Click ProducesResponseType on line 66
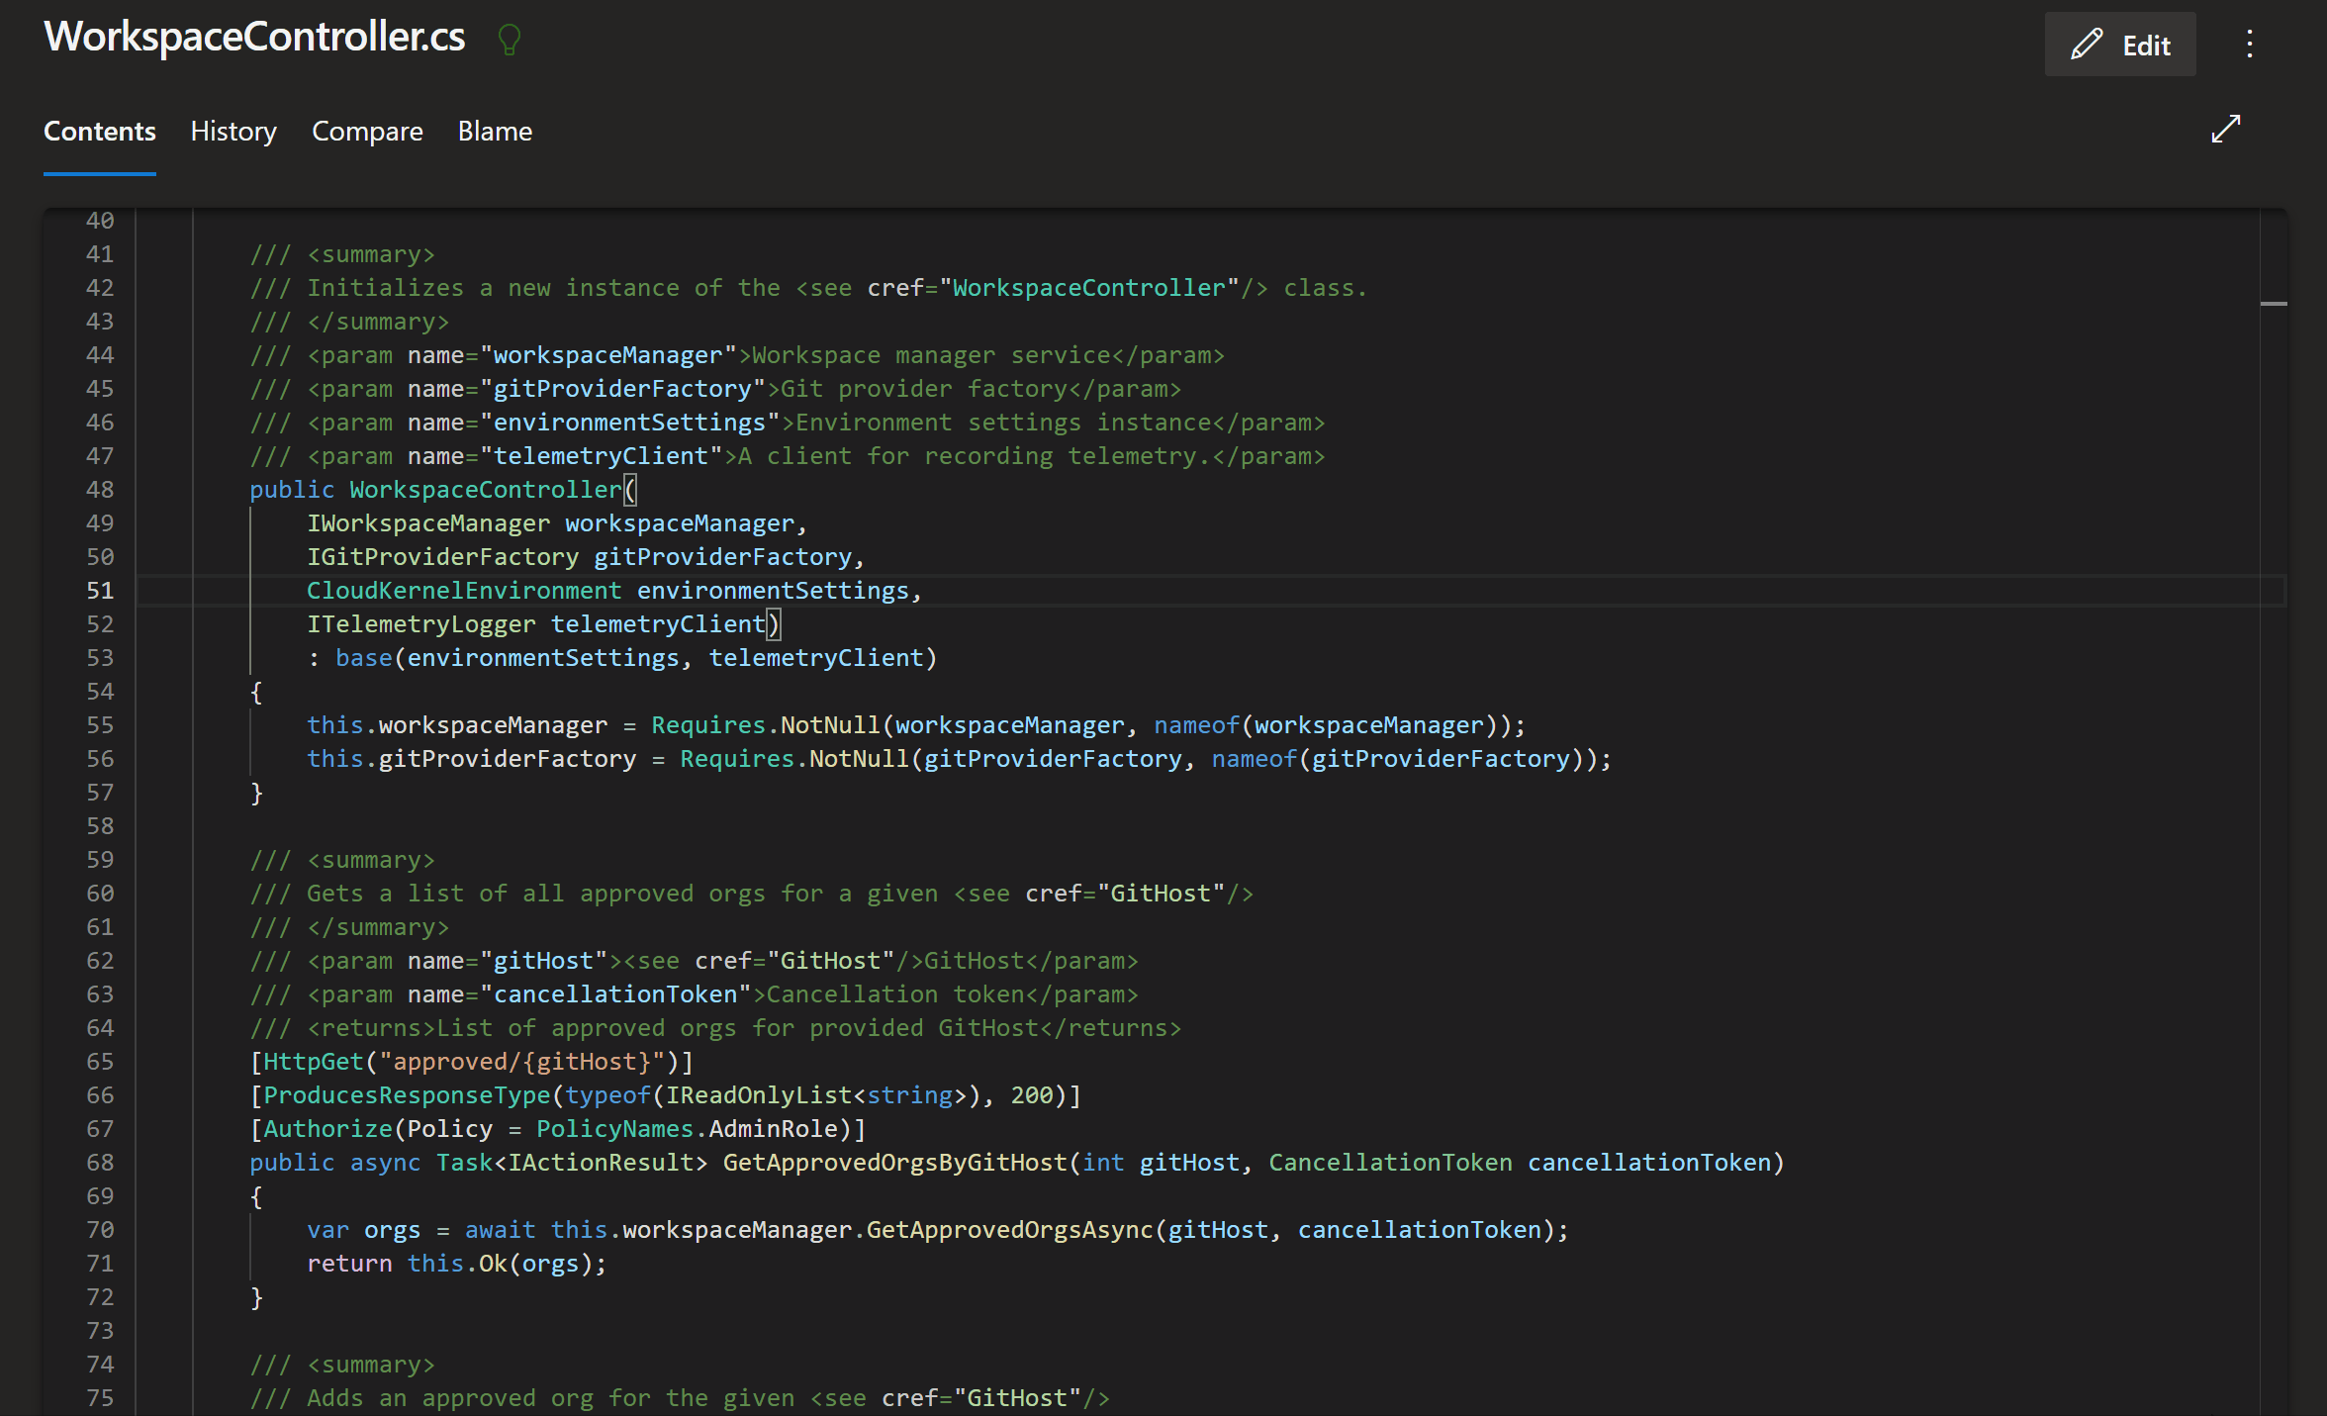Viewport: 2327px width, 1416px height. pyautogui.click(x=407, y=1095)
